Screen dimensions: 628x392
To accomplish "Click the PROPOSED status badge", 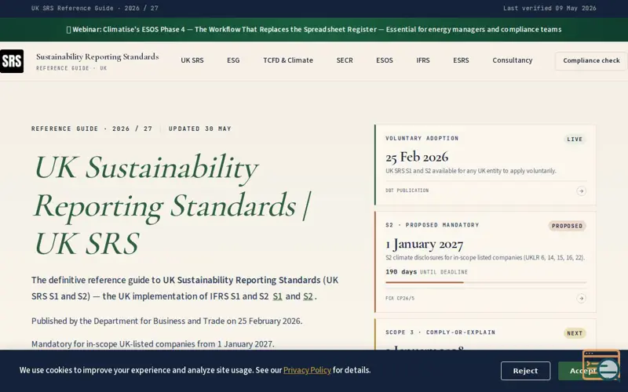I will click(567, 226).
